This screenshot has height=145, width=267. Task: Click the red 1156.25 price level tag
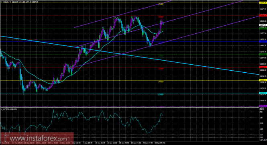point(263,67)
